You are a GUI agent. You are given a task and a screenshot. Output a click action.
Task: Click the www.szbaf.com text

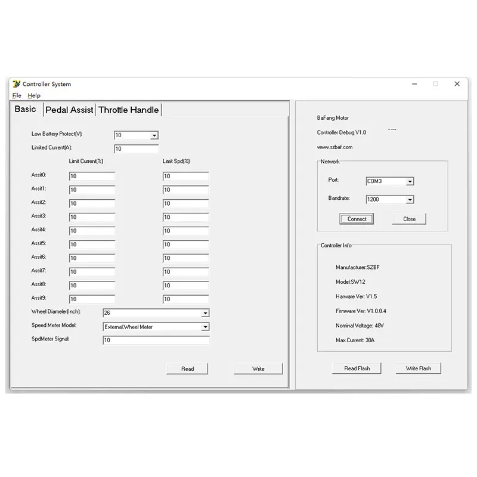pos(334,147)
